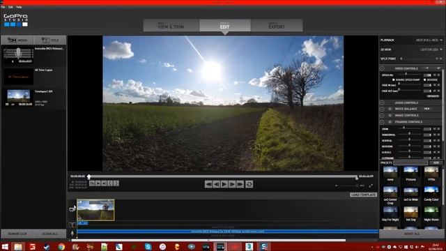Viewport: 446px width, 251px height.
Task: Click the fast-forward playback button
Action: pos(240,184)
